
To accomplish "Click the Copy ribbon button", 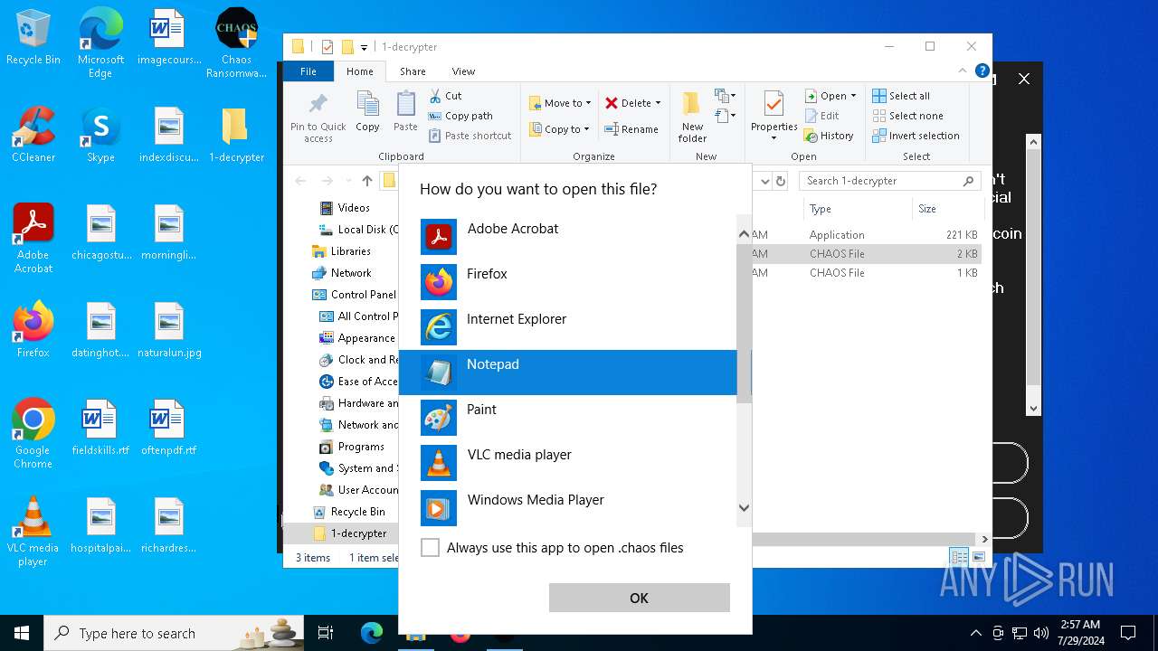I will pyautogui.click(x=367, y=112).
